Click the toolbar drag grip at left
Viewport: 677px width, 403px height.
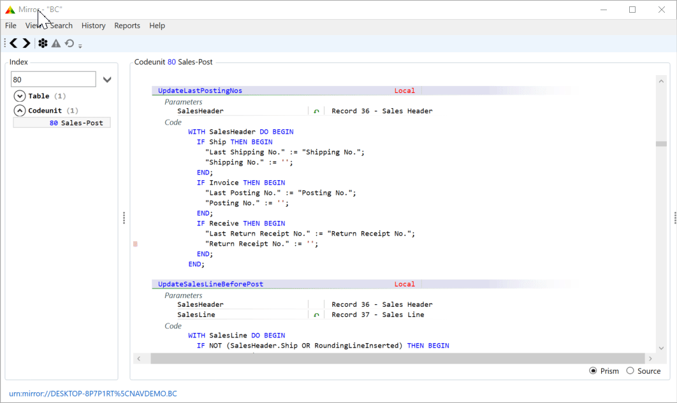(4, 43)
